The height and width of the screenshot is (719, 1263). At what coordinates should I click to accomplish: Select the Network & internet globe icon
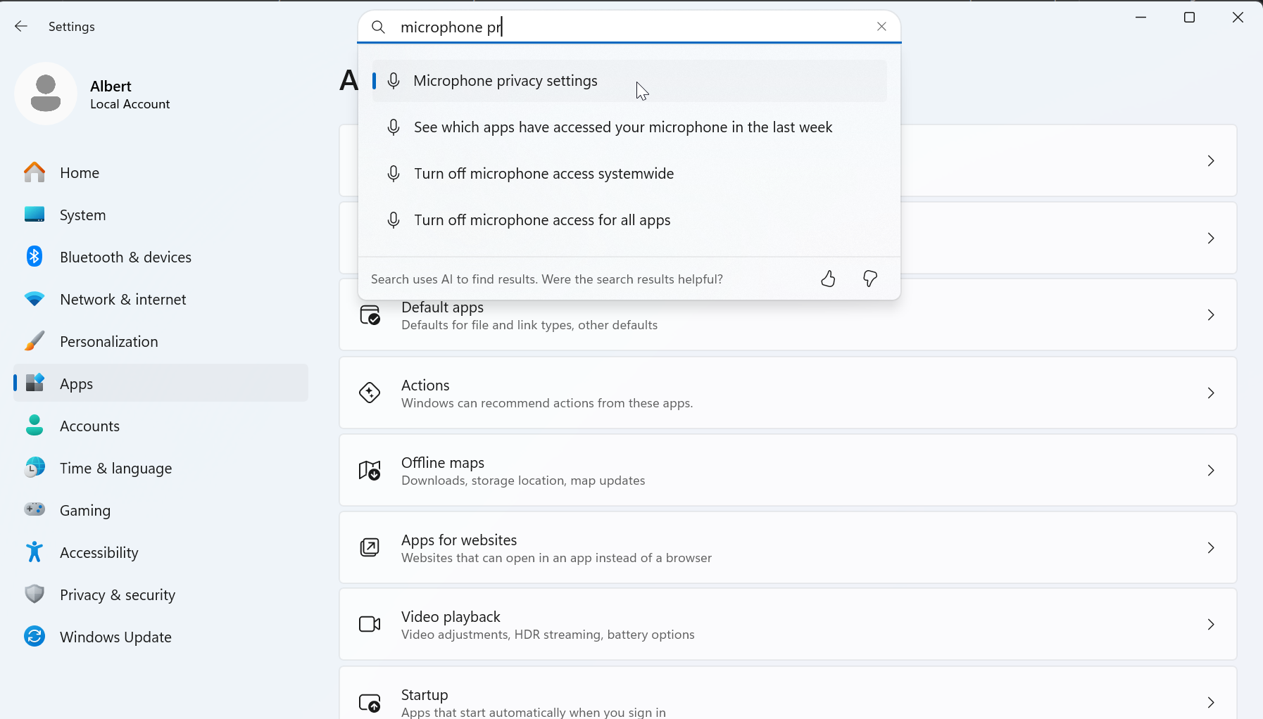point(34,299)
